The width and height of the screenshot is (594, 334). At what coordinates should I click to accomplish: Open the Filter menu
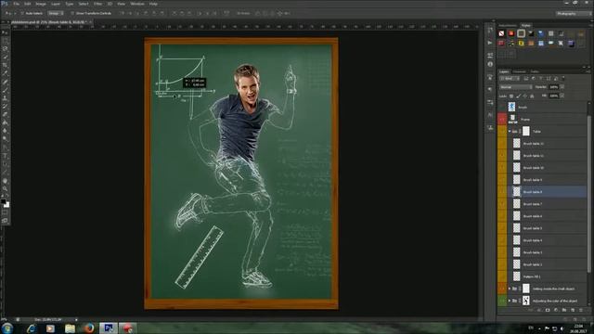97,4
